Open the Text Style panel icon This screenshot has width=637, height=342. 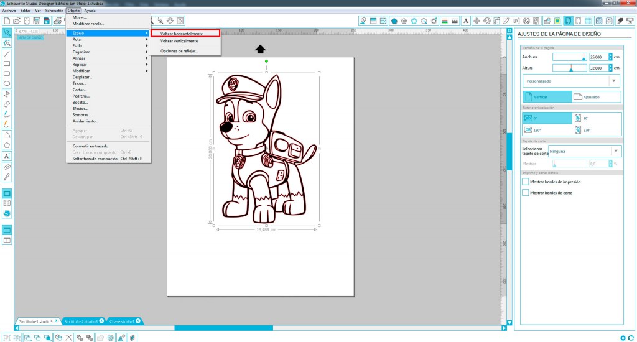point(465,21)
